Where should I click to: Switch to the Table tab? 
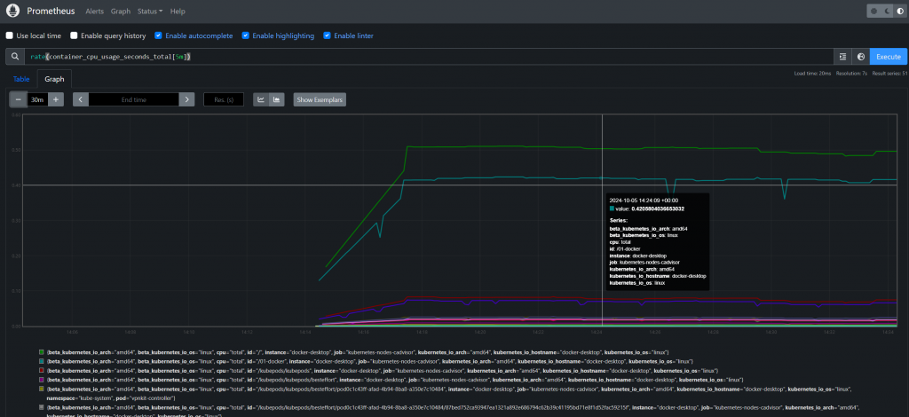[x=21, y=79]
